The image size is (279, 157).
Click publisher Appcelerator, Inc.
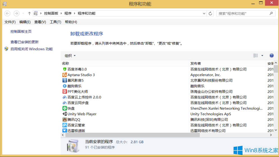(206, 75)
